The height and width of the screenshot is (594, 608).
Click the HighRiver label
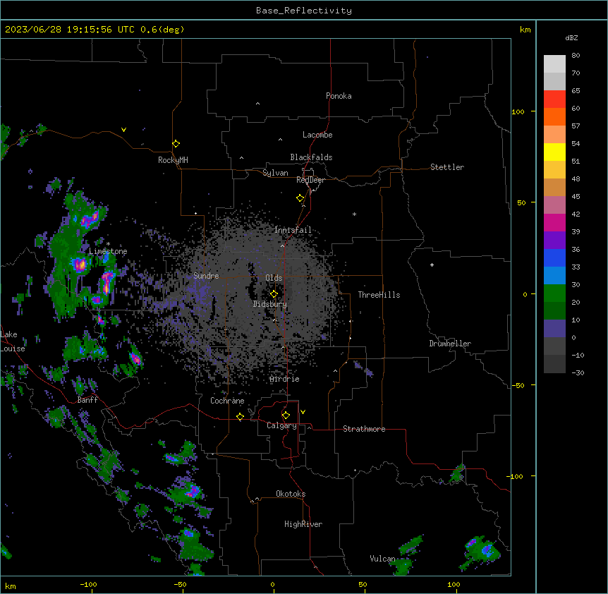tap(303, 524)
